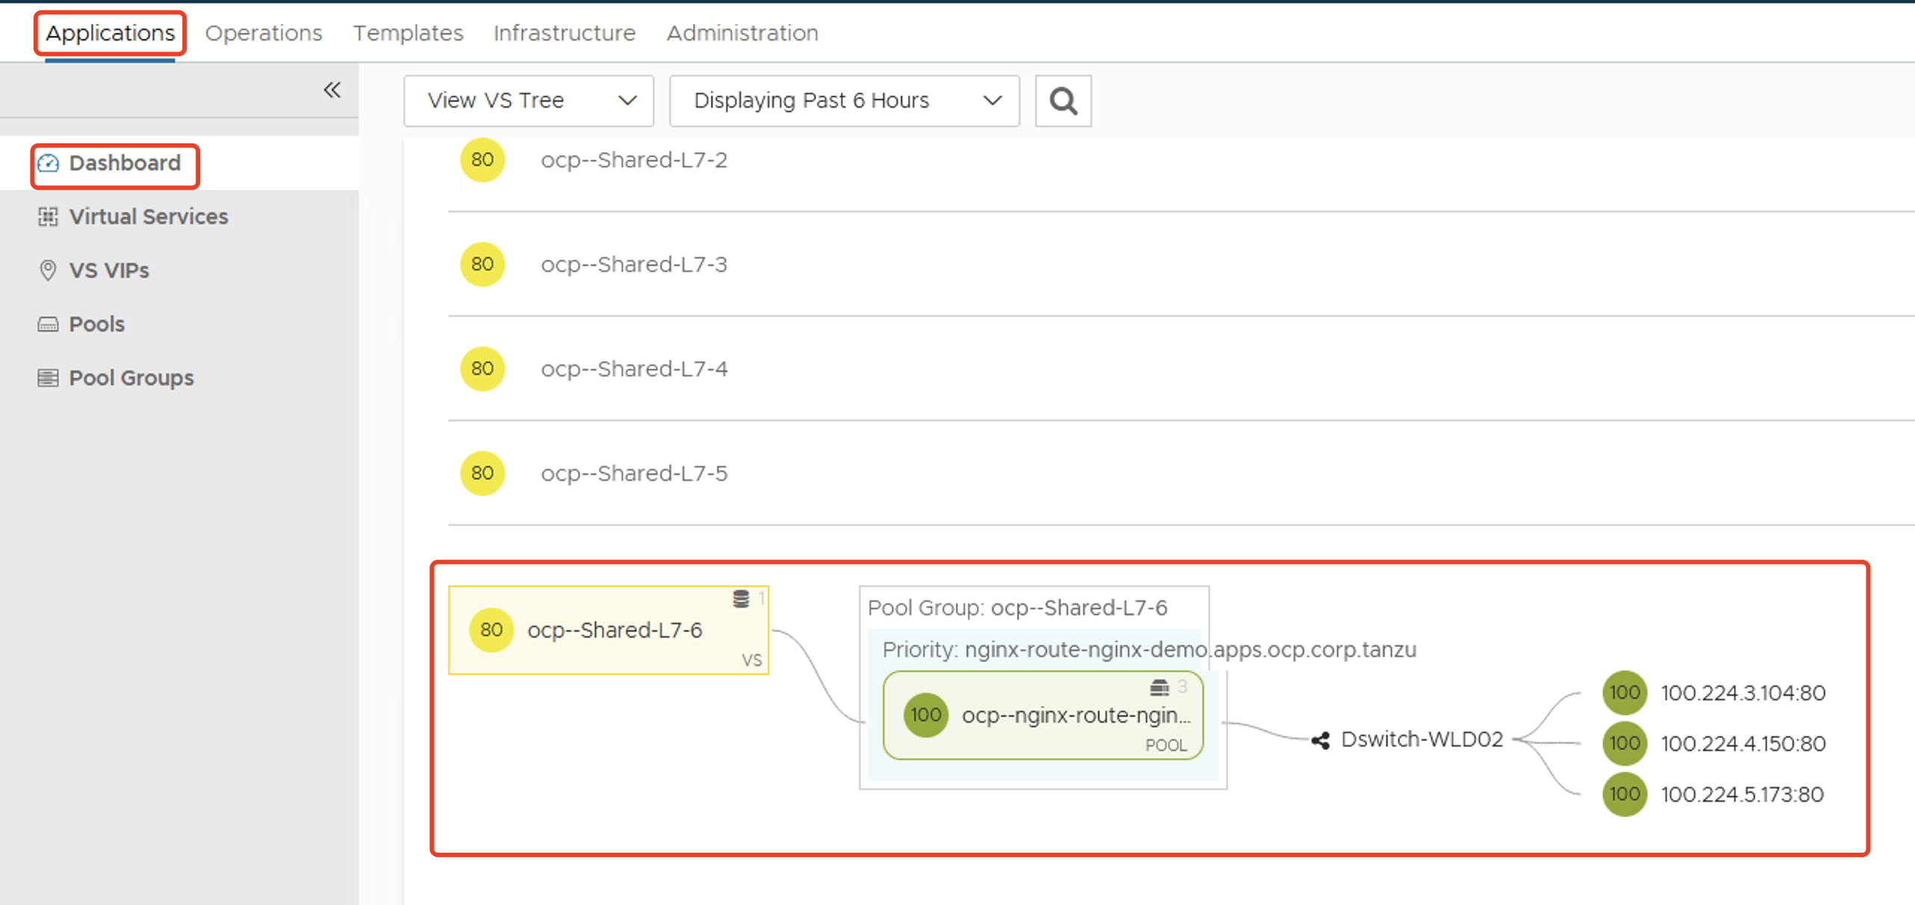Open the Displaying Past 6 Hours dropdown
1915x905 pixels.
click(844, 101)
